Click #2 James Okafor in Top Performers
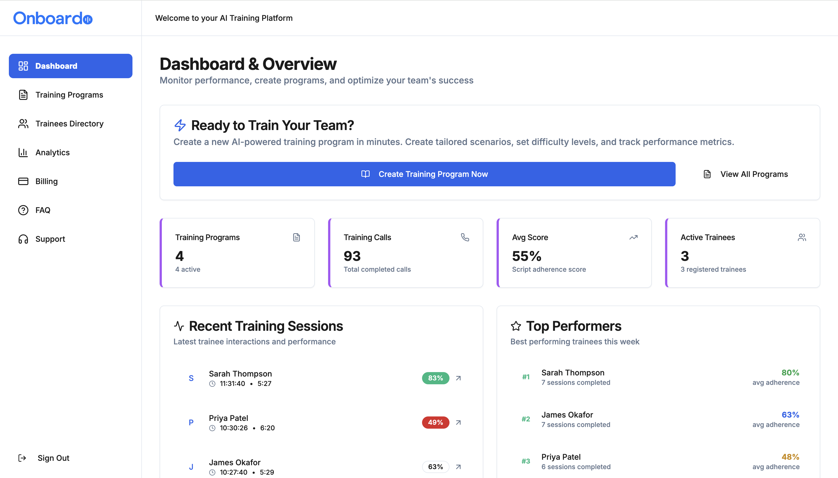Viewport: 838px width, 478px height. (x=658, y=419)
